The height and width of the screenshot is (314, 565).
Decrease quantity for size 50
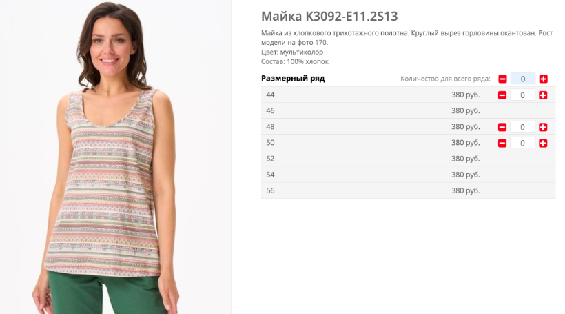(502, 144)
